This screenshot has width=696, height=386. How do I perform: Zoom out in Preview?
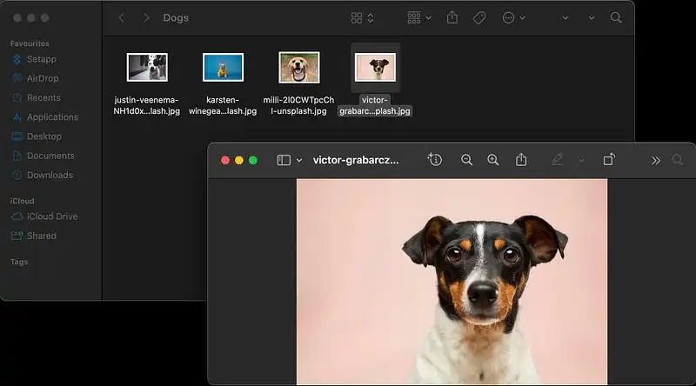pos(466,160)
